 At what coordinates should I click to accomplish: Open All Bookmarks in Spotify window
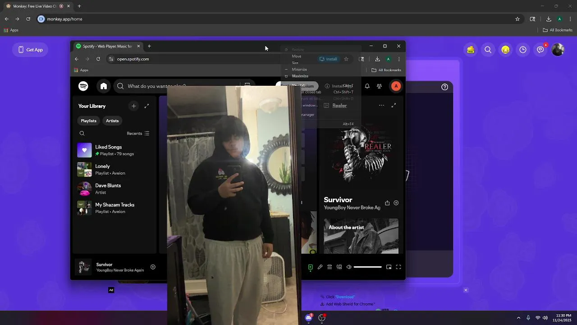386,70
